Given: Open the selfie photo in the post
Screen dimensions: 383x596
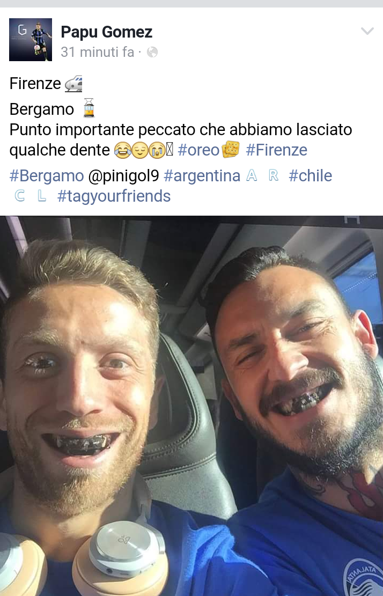Looking at the screenshot, I should [x=191, y=406].
